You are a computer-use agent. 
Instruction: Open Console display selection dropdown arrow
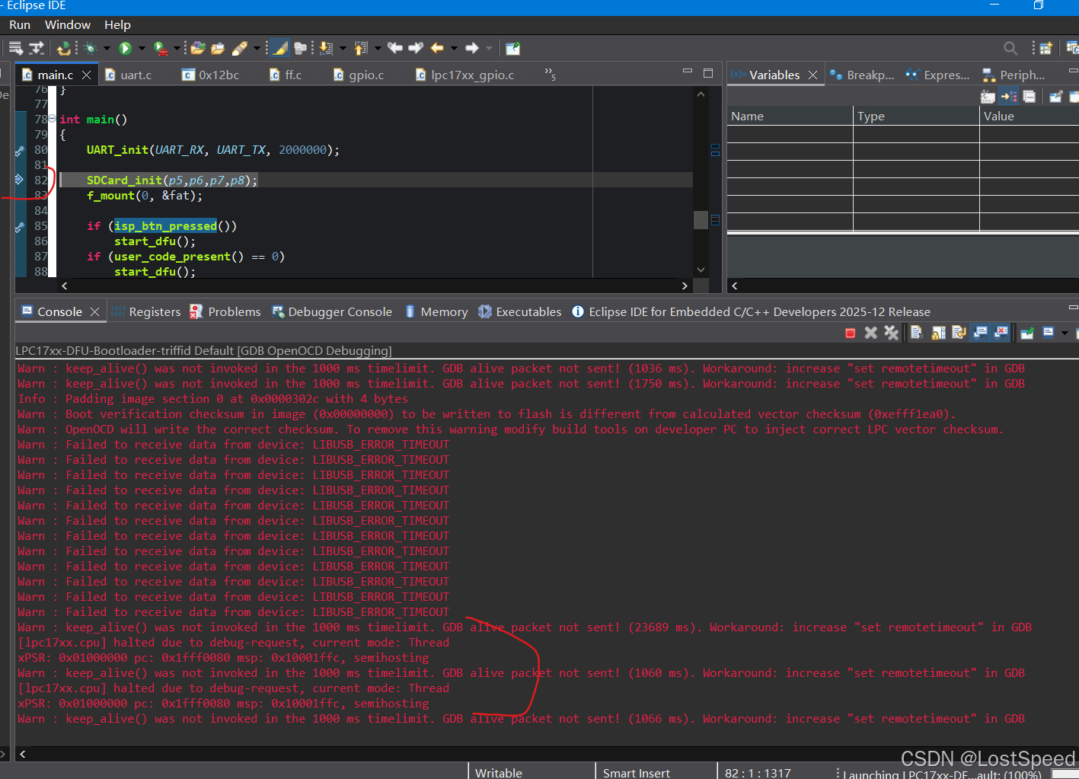click(1065, 333)
